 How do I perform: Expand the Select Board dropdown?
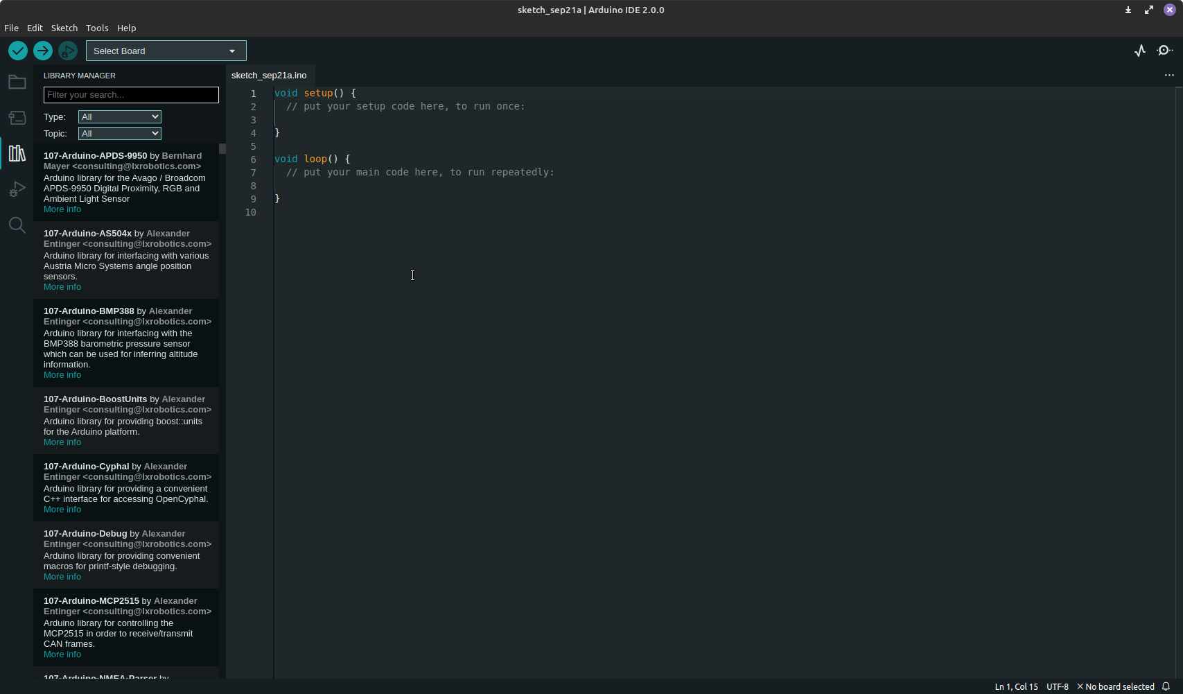[x=166, y=51]
